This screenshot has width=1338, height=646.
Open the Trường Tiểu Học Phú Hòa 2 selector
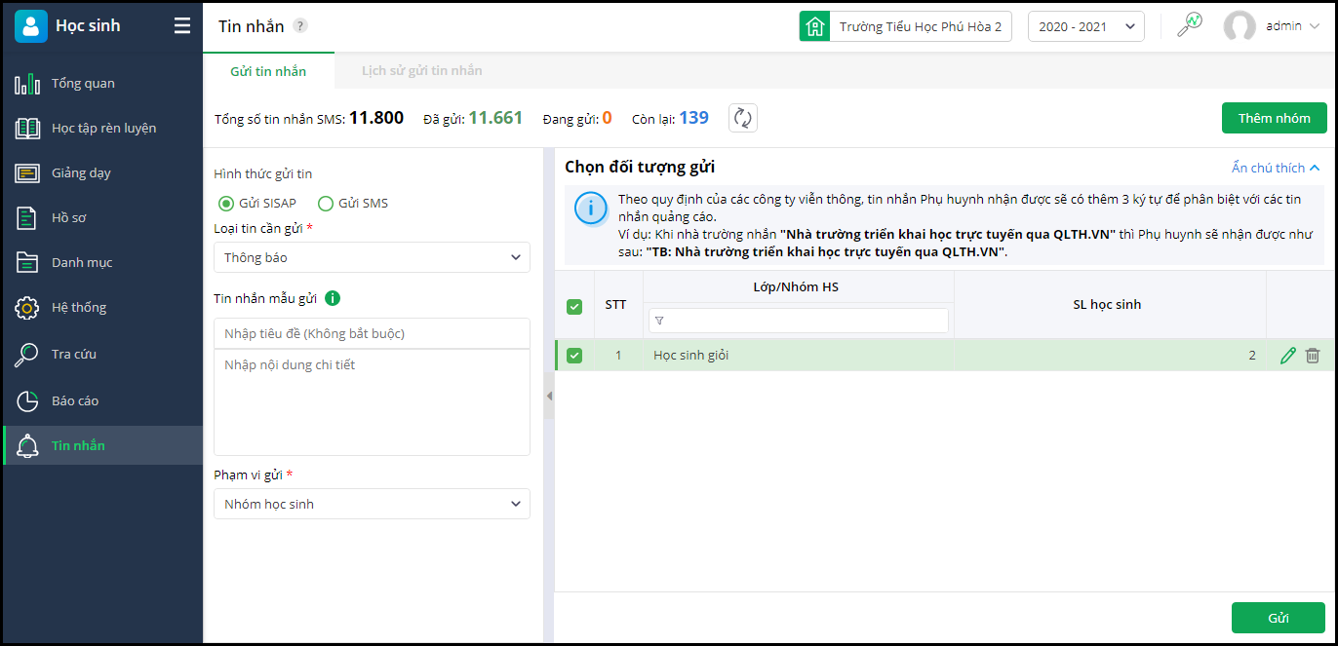coord(905,26)
